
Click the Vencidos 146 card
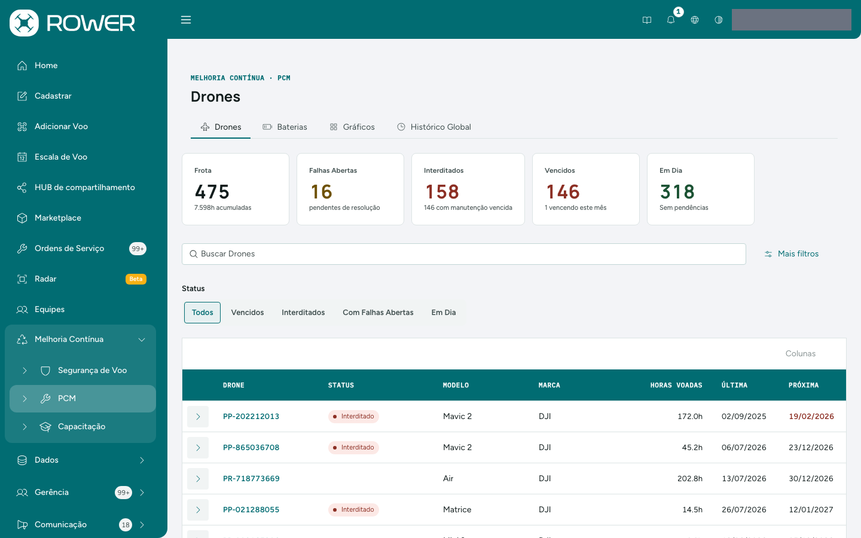tap(586, 189)
